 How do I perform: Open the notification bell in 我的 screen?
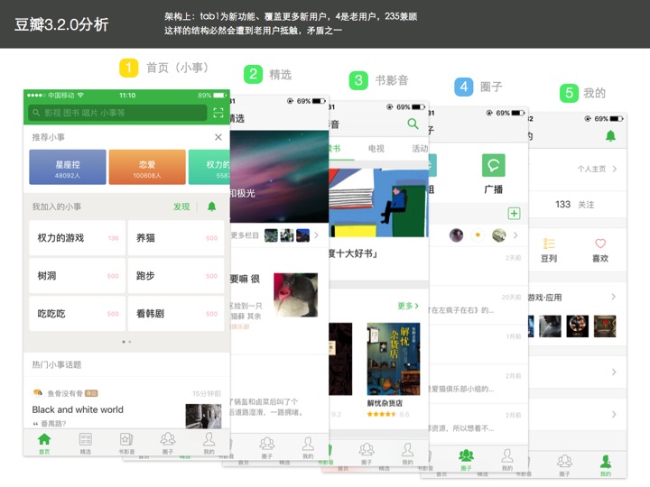610,135
